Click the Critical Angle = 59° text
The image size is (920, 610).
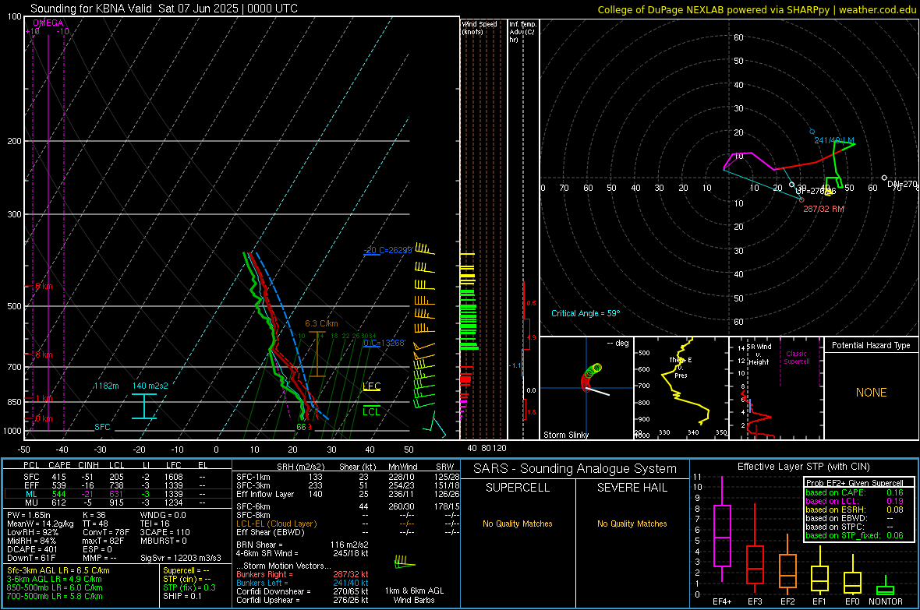pos(586,313)
